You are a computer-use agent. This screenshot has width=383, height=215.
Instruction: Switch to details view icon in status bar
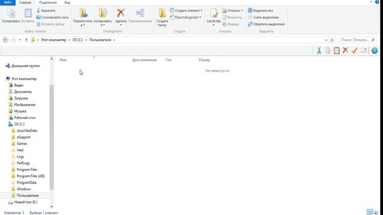[x=370, y=212]
